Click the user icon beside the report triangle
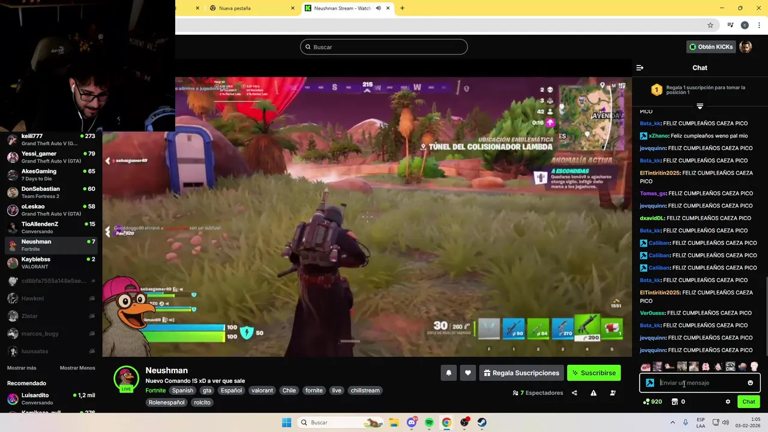The image size is (768, 432). tap(613, 393)
